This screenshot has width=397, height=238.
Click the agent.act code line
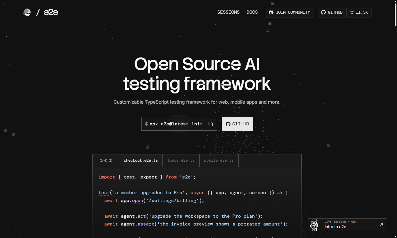point(184,216)
